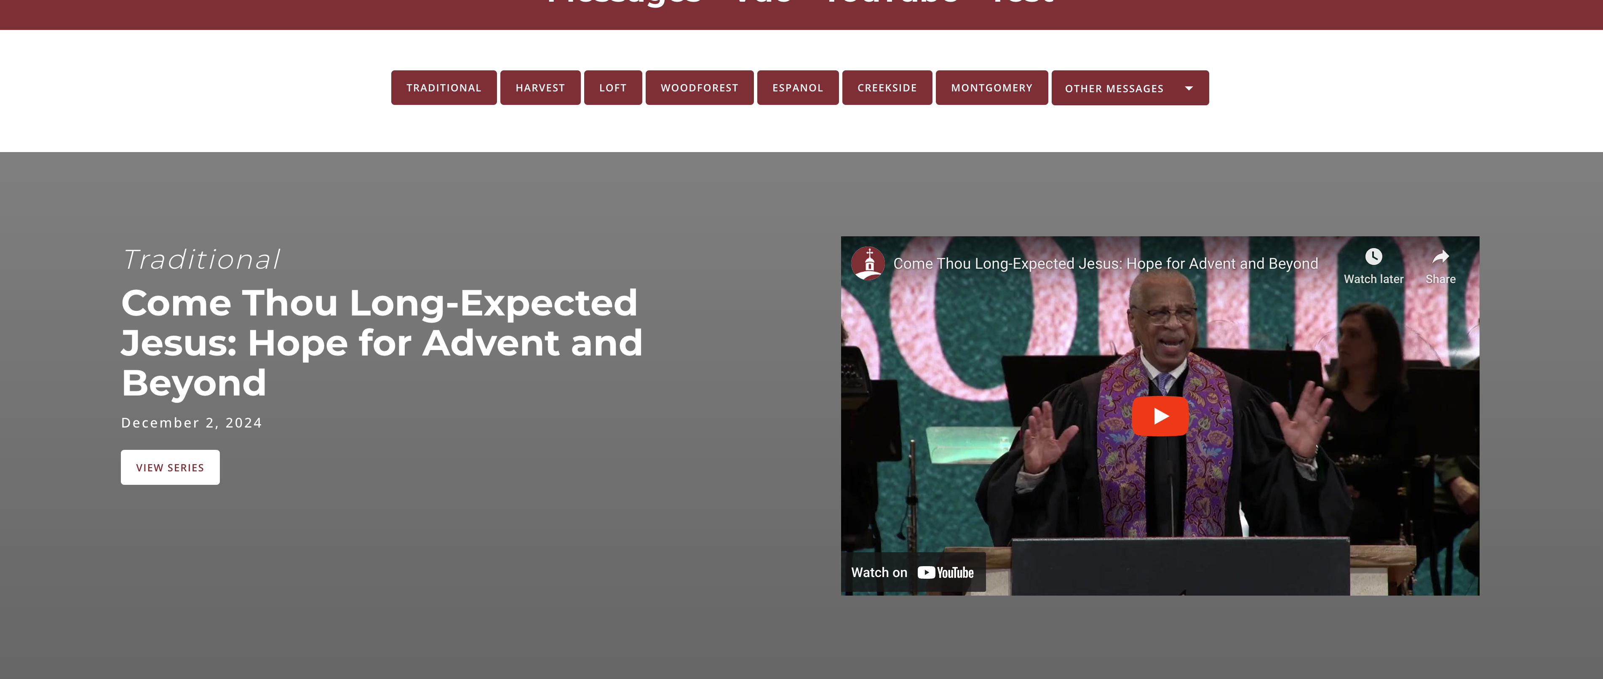1603x679 pixels.
Task: Show the Creekside messages
Action: [x=887, y=88]
